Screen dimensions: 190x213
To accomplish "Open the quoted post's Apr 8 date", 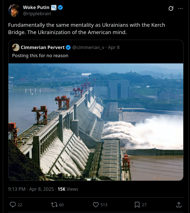I will [x=114, y=47].
